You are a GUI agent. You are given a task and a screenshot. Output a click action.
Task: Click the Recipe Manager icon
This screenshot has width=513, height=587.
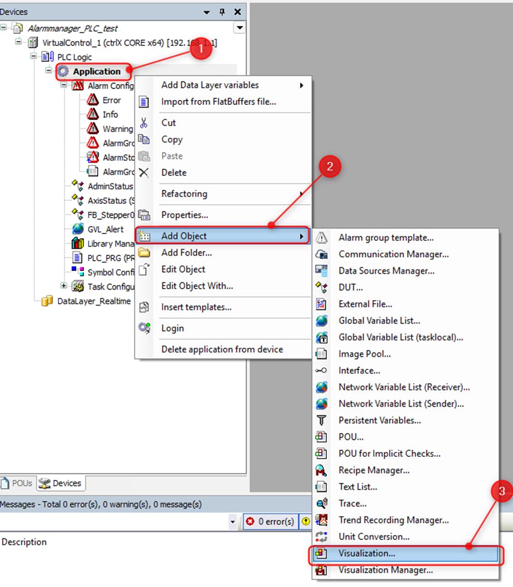click(321, 470)
